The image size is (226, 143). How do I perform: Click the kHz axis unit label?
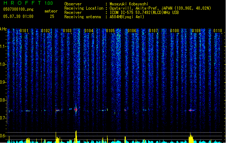pos(3,29)
